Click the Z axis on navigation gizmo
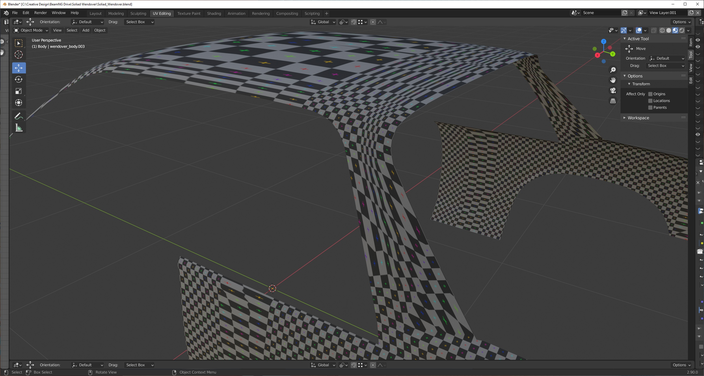This screenshot has width=704, height=376. (x=604, y=42)
